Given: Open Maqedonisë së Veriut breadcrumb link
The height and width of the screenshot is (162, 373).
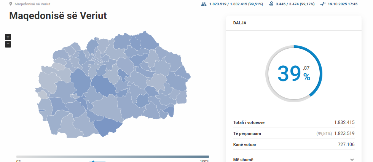Looking at the screenshot, I should pos(32,4).
